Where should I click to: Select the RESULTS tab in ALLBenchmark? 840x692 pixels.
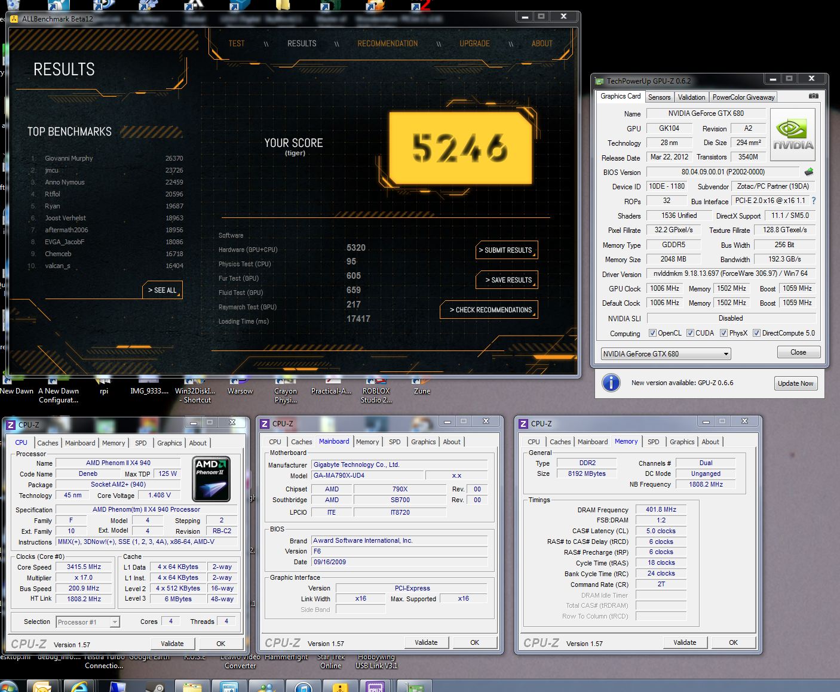pos(302,44)
